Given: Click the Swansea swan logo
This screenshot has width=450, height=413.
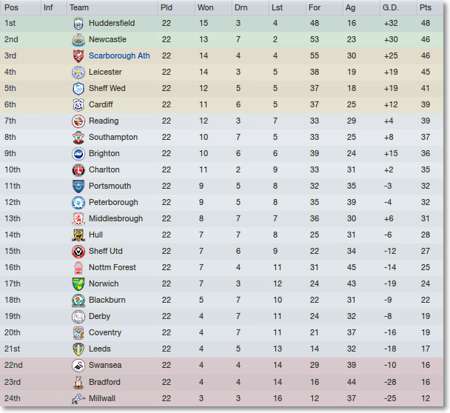Looking at the screenshot, I should [x=78, y=366].
